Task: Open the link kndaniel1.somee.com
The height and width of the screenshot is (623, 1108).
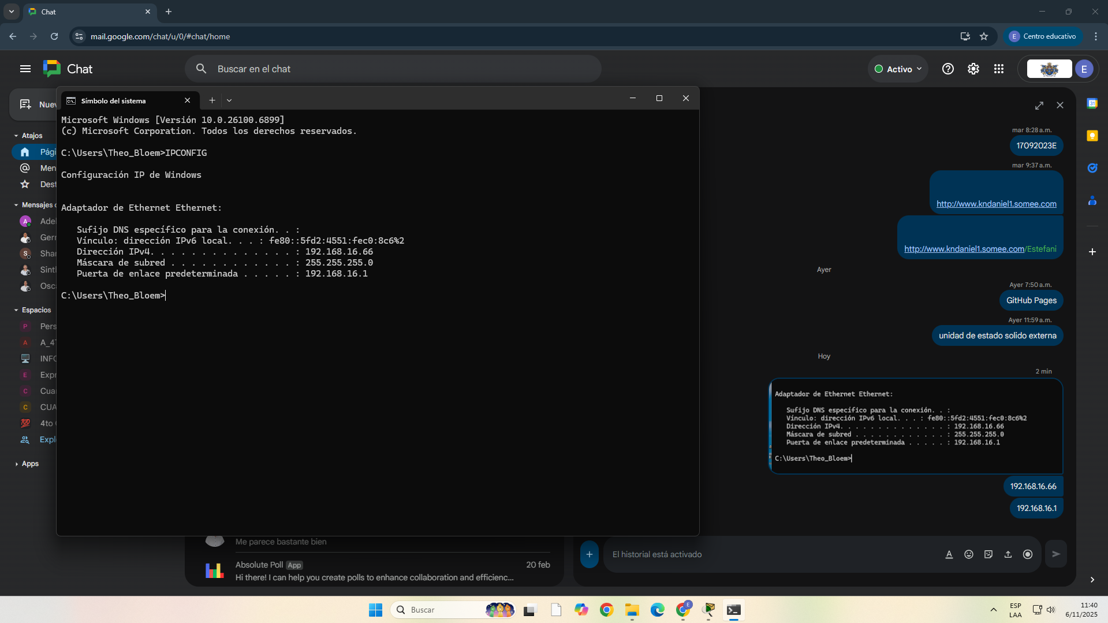Action: (996, 203)
